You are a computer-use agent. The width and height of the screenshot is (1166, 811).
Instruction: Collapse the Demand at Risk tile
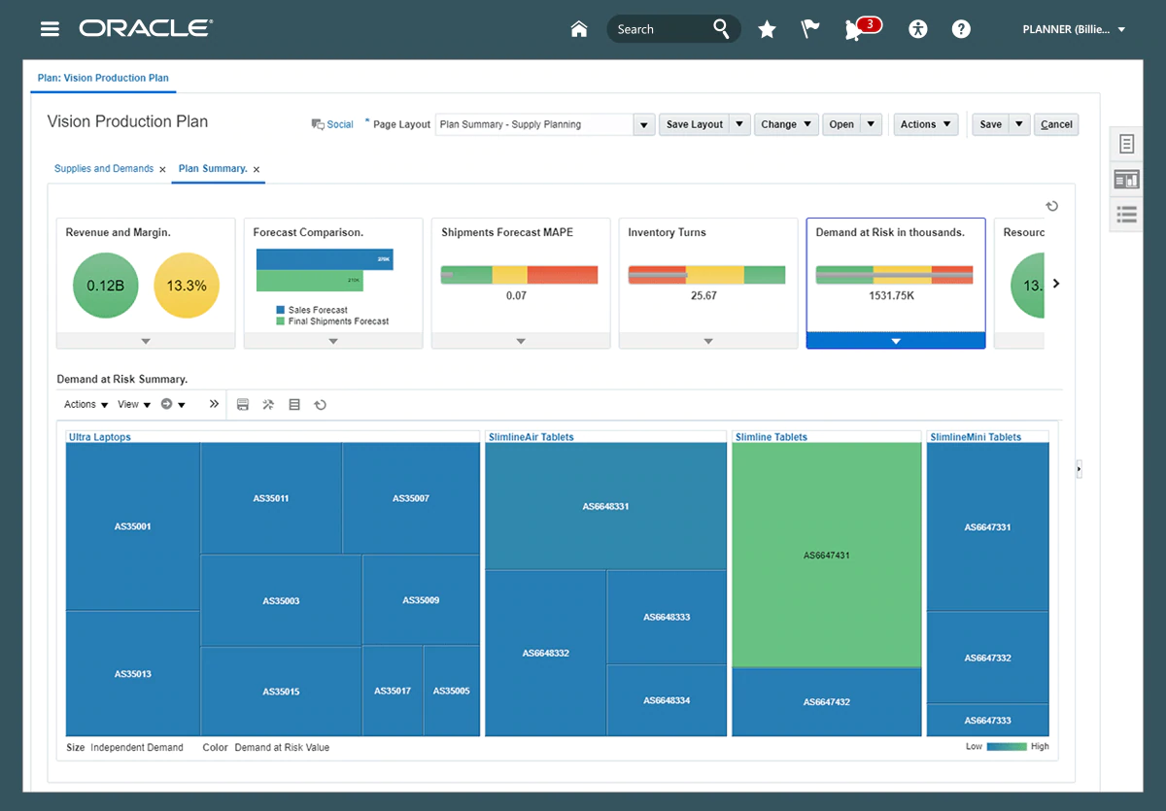pos(896,341)
